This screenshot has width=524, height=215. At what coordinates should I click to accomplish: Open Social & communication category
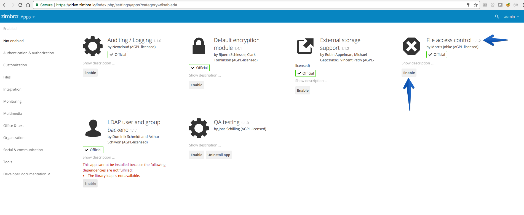point(23,150)
